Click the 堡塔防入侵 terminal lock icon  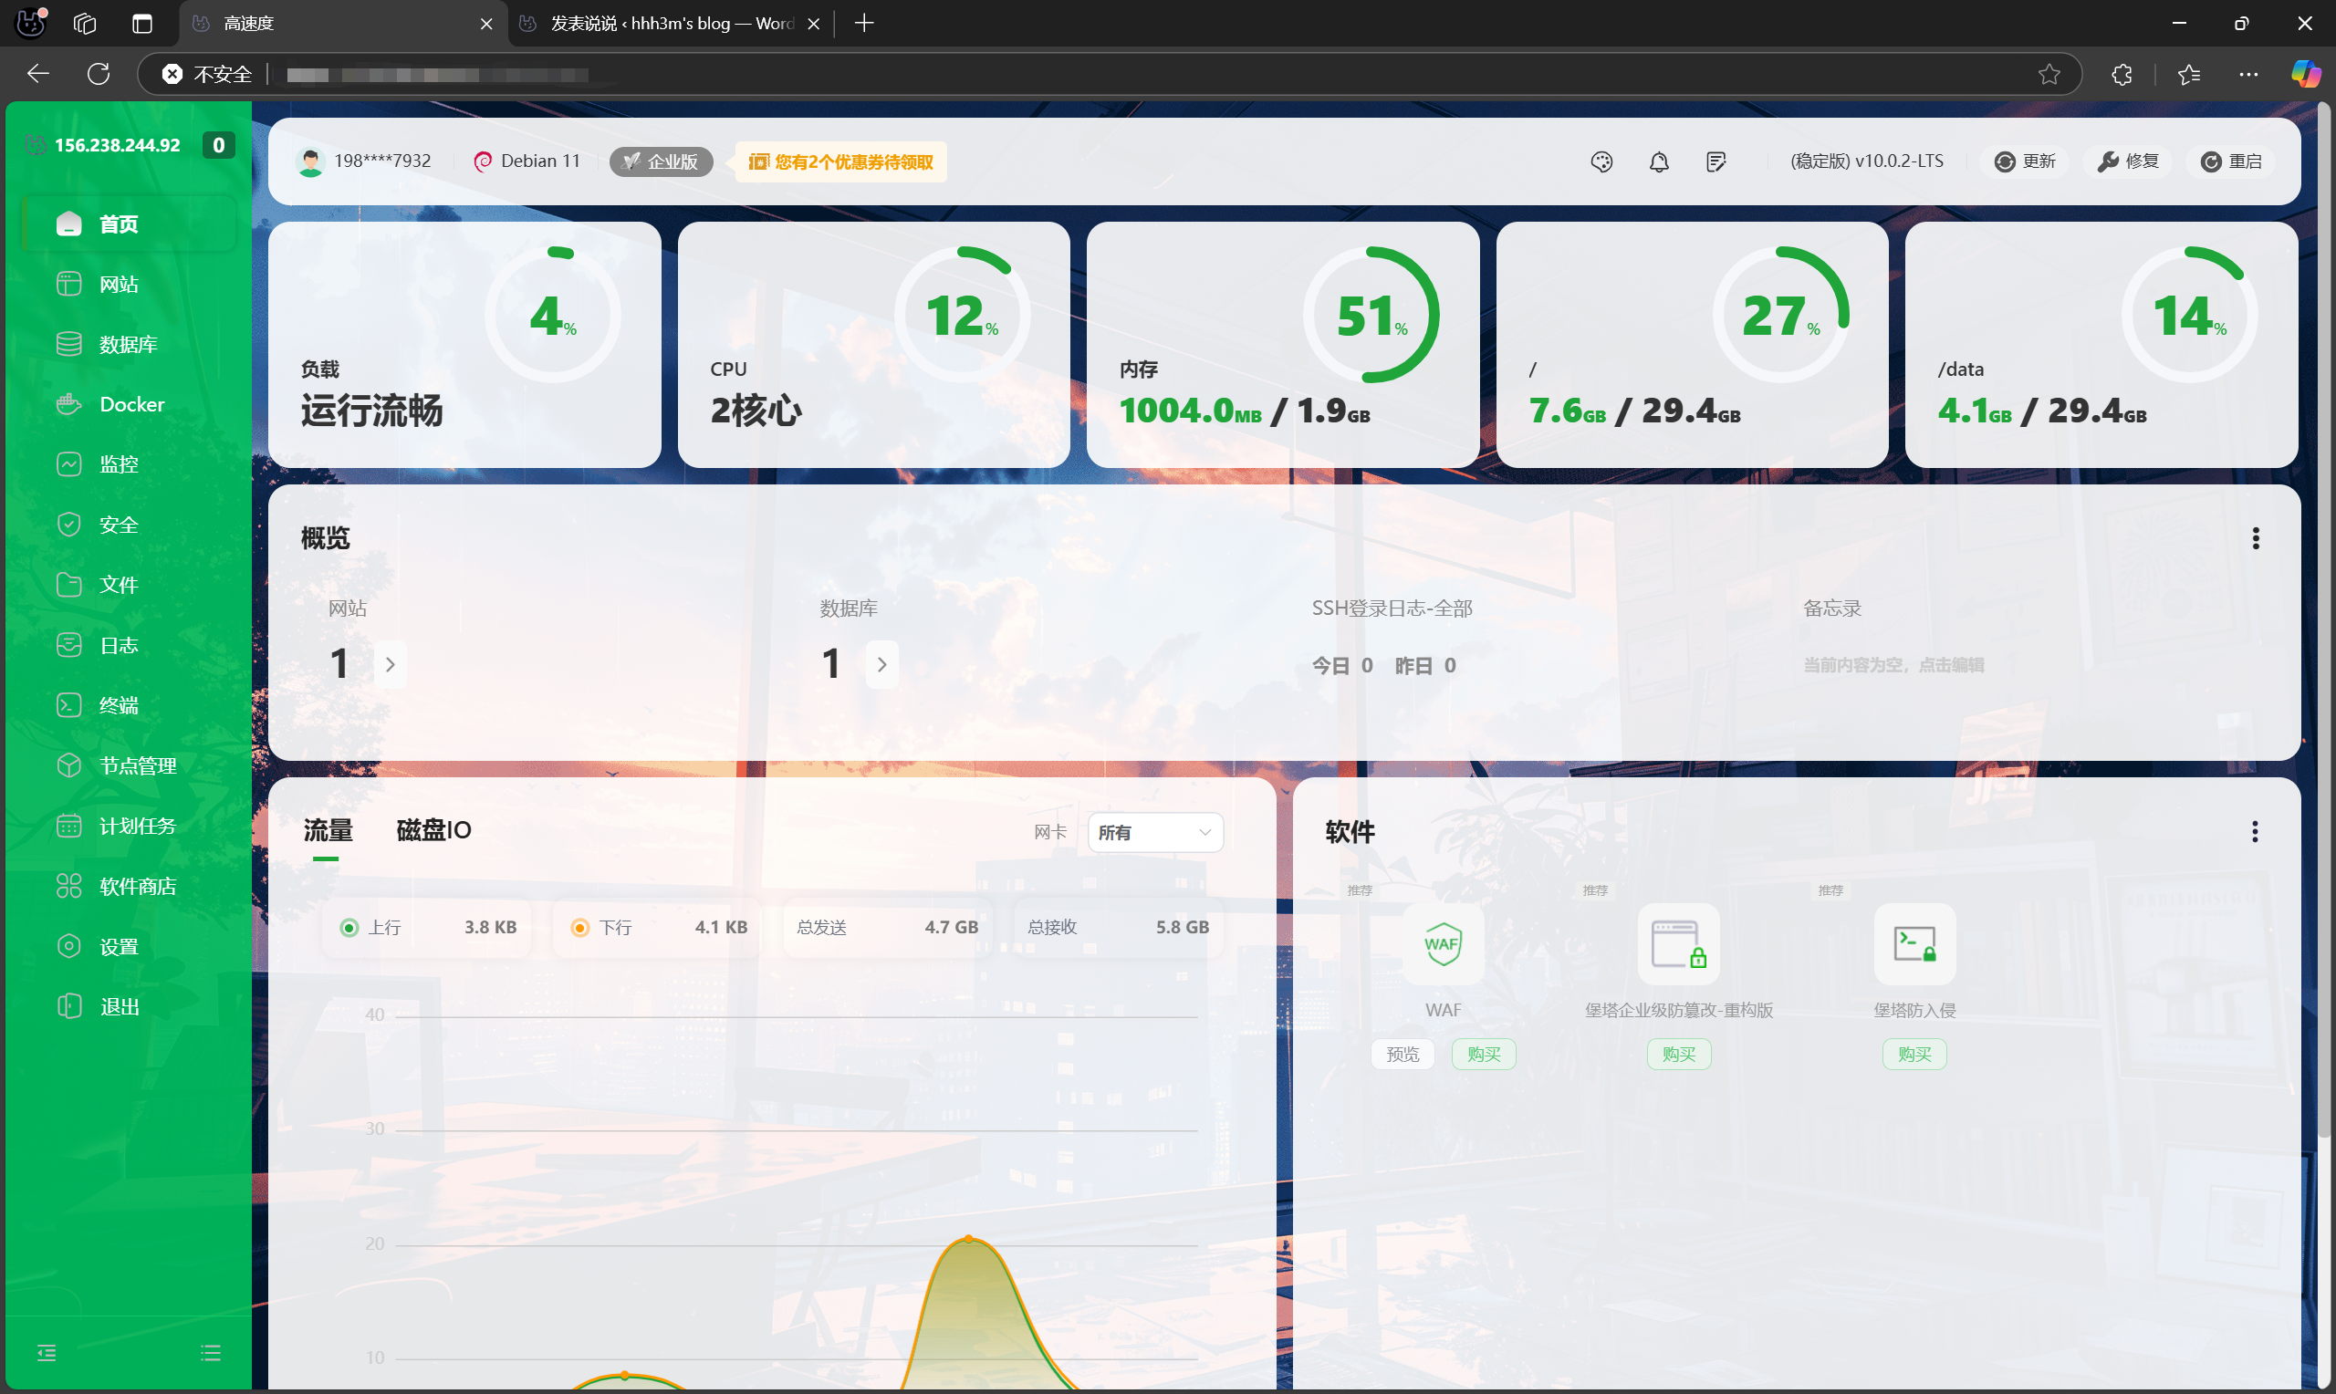coord(1914,944)
